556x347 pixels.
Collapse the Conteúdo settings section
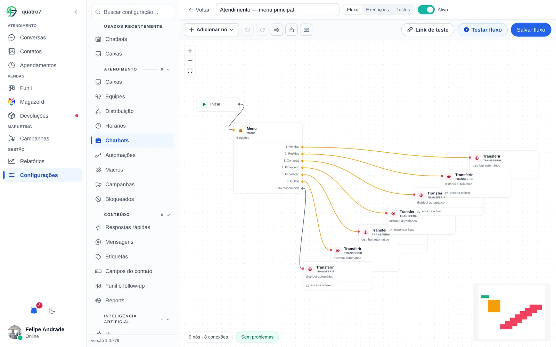click(x=168, y=215)
